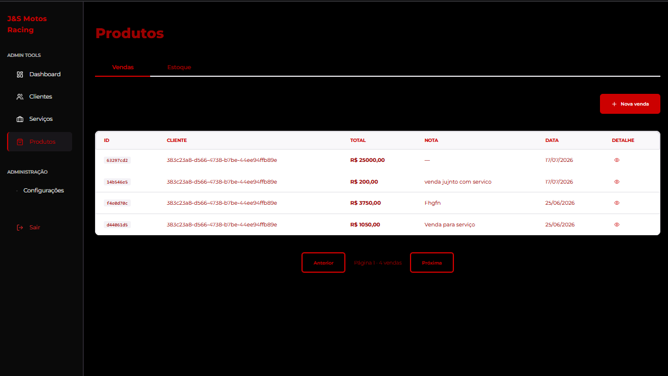Click the Dashboard grid icon
The height and width of the screenshot is (376, 668).
pos(20,74)
